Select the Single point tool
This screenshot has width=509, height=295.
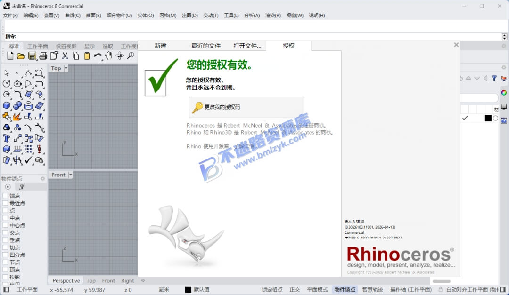click(x=17, y=73)
